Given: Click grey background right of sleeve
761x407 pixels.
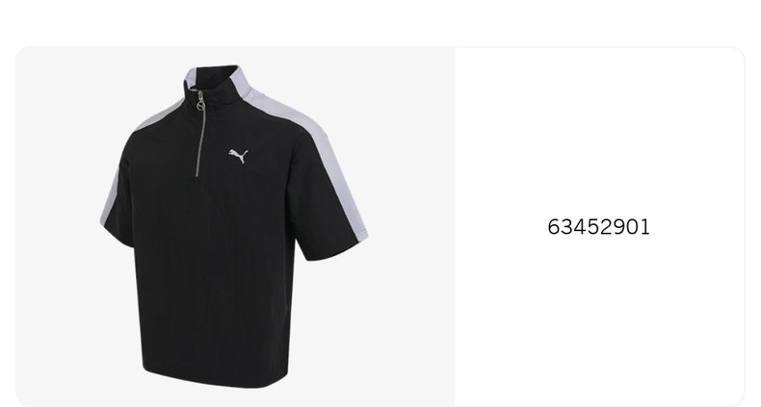Looking at the screenshot, I should [x=411, y=227].
